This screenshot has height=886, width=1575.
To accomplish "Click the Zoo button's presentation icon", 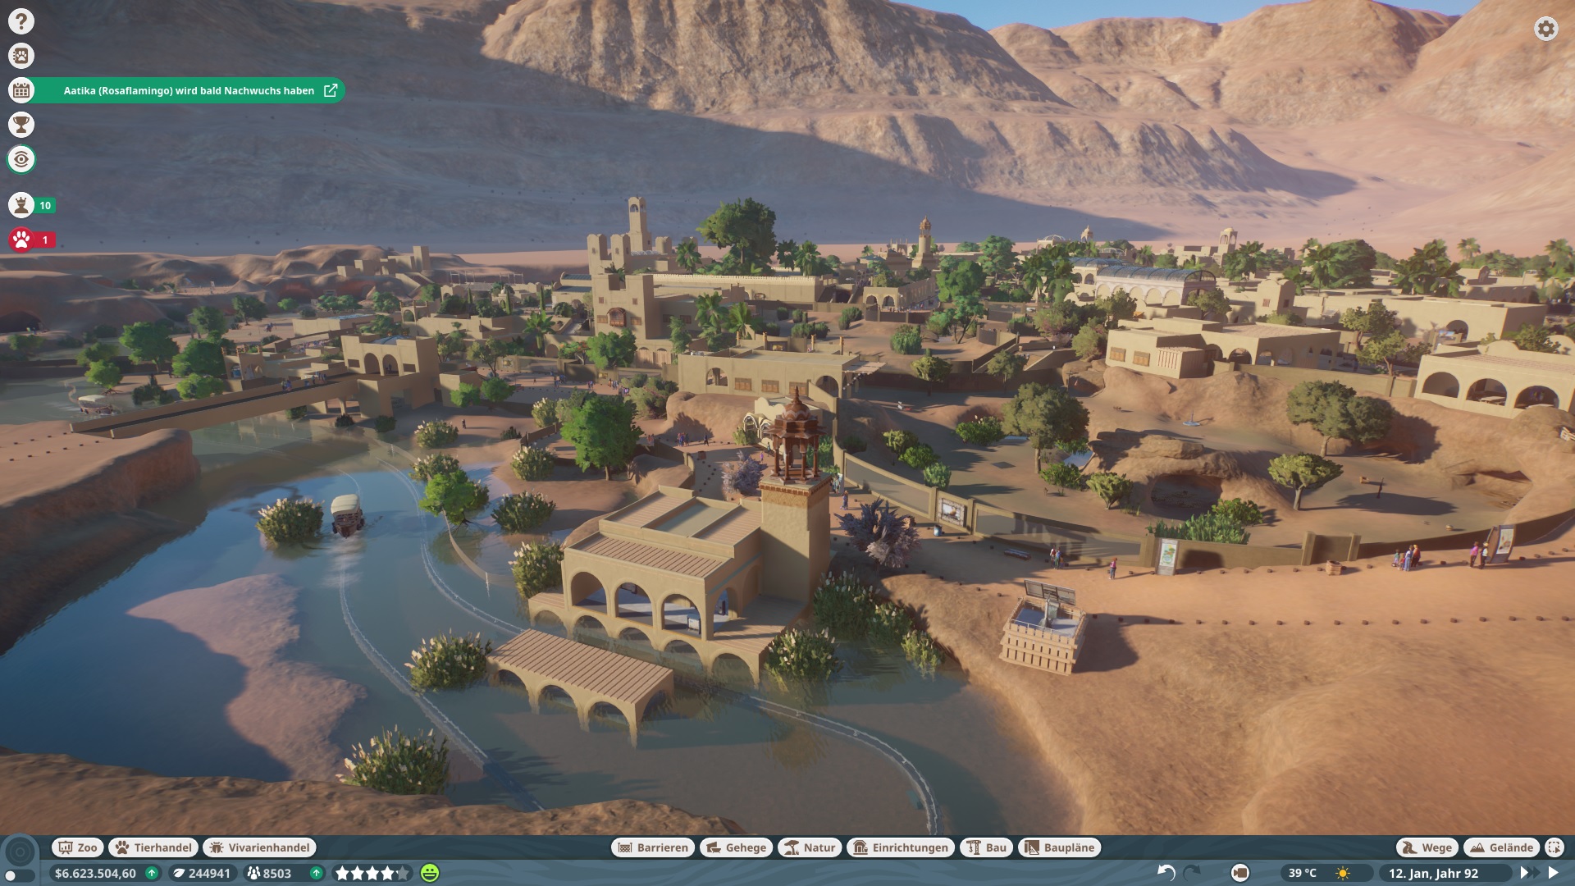I will pos(65,847).
